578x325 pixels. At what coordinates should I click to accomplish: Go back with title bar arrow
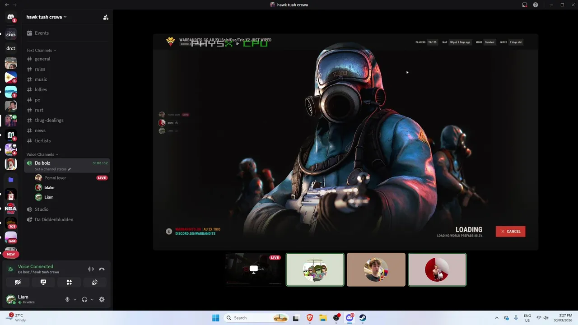click(7, 5)
